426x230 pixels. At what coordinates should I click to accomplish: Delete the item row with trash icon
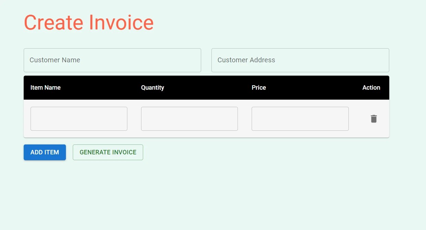(x=374, y=119)
